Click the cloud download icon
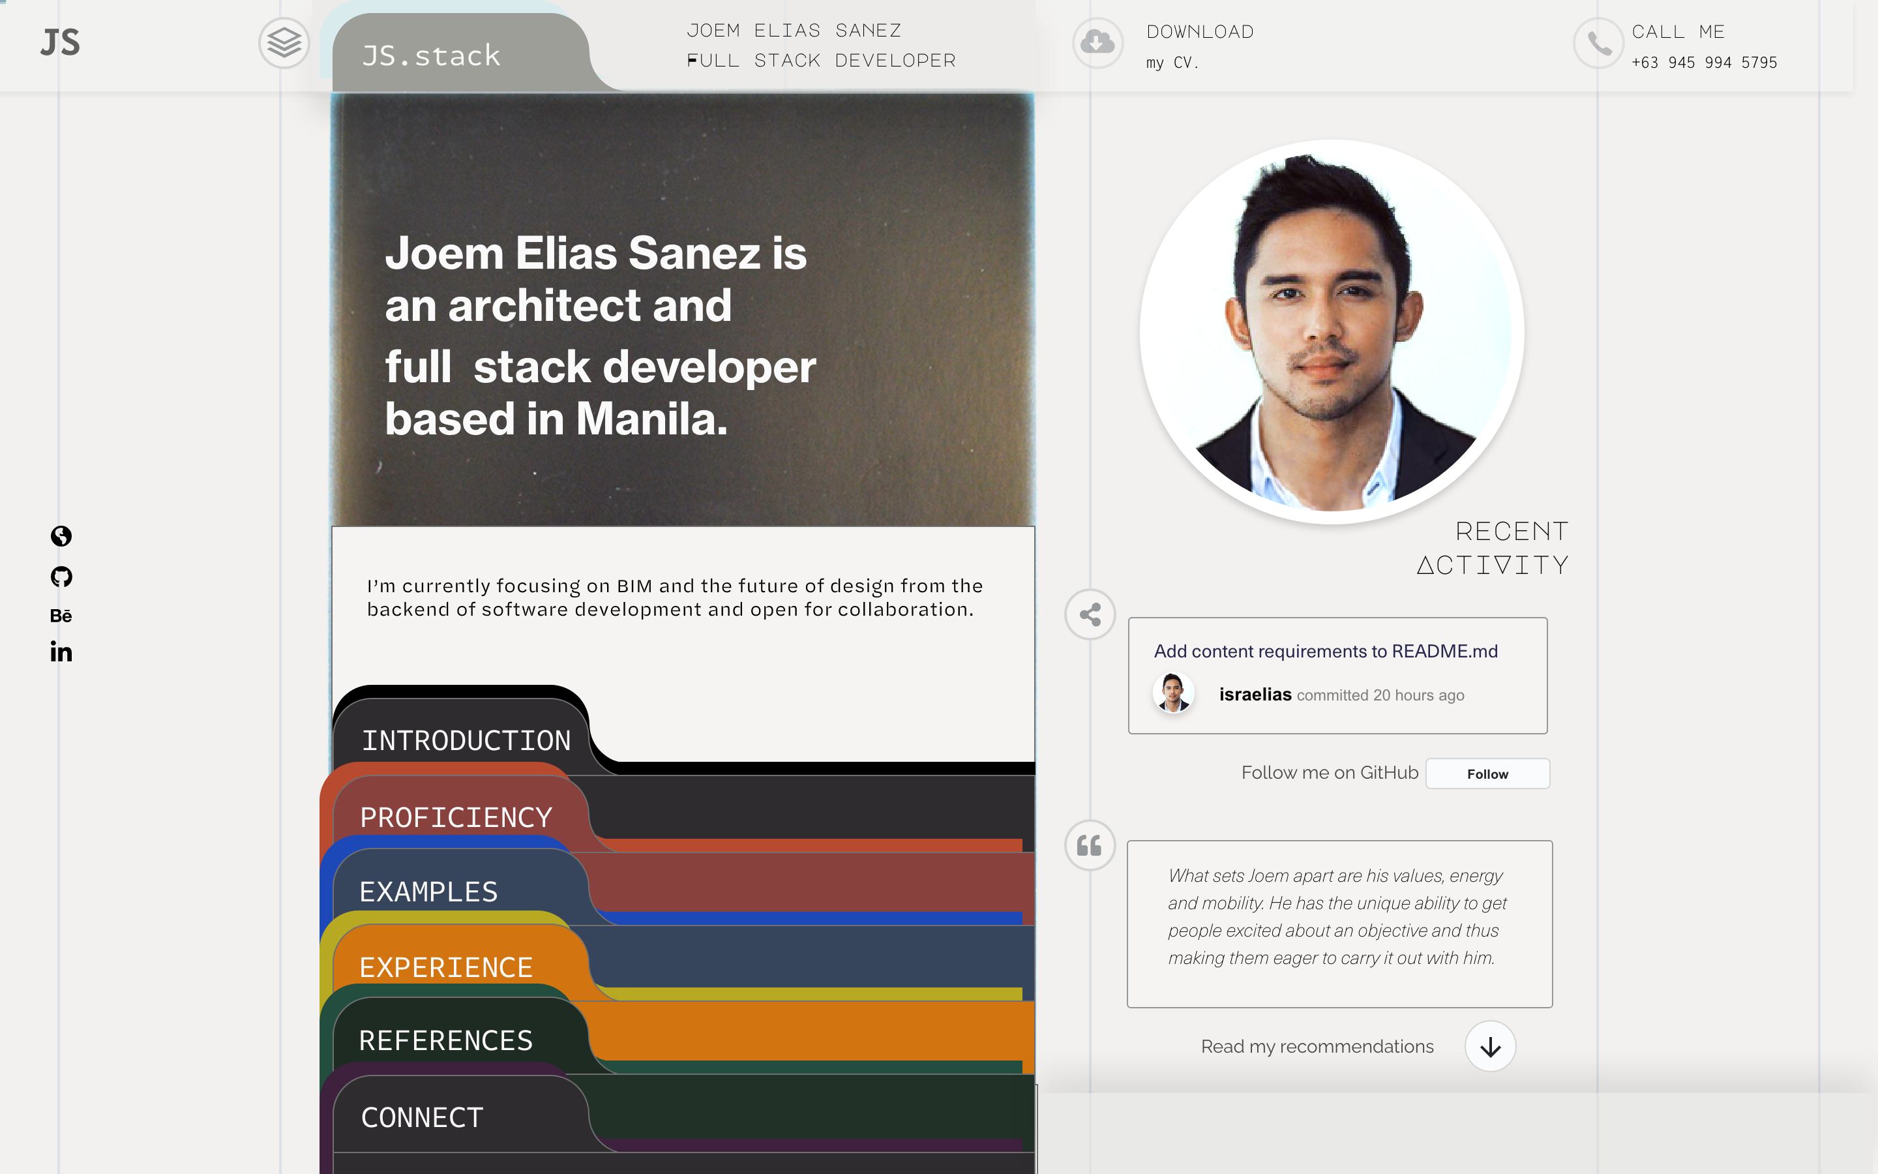Screen dimensions: 1878x1174 (x=1097, y=42)
